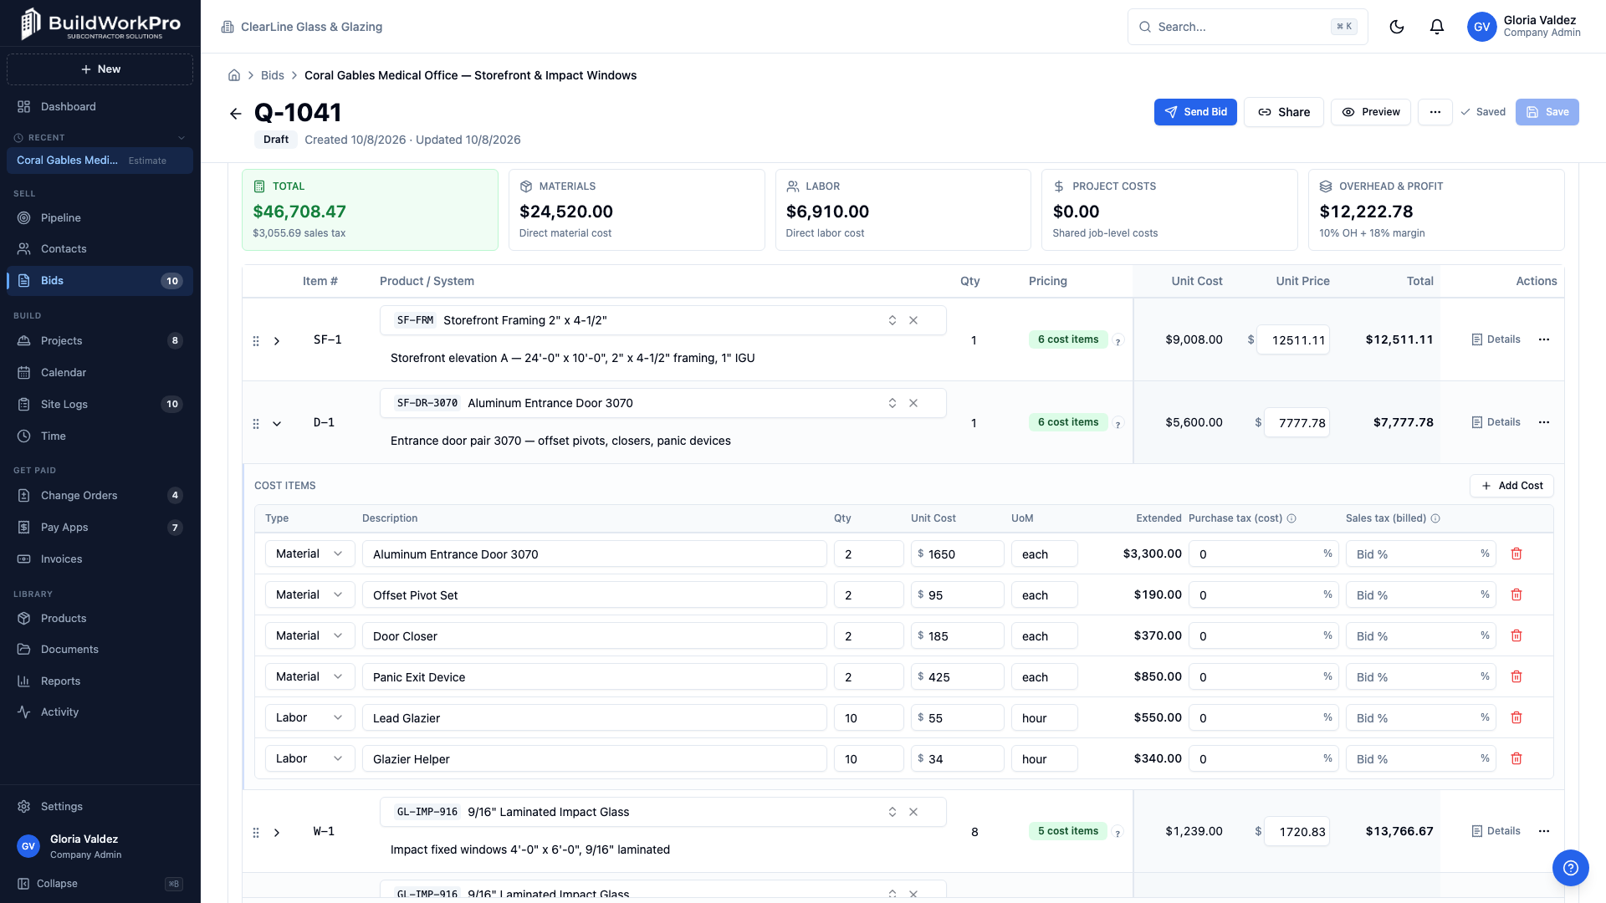The height and width of the screenshot is (903, 1606).
Task: Clear the Aluminum Entrance Door product selection
Action: [x=913, y=403]
